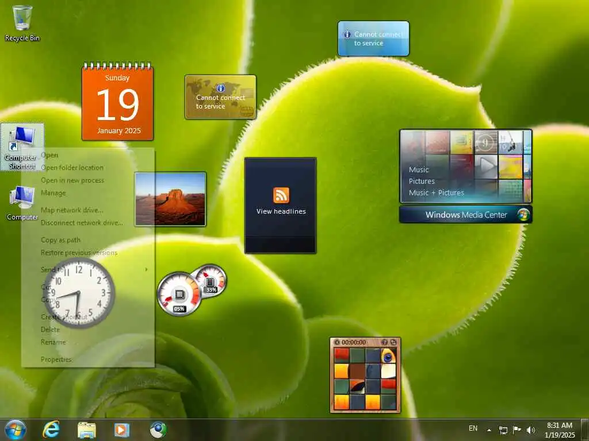Open the volume speaker tray icon
Viewport: 589px width, 441px height.
[x=530, y=430]
